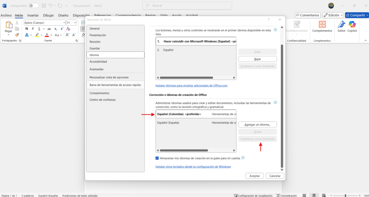The width and height of the screenshot is (369, 197).
Task: Open Instalar otros teclados desde Windows link
Action: tap(193, 167)
